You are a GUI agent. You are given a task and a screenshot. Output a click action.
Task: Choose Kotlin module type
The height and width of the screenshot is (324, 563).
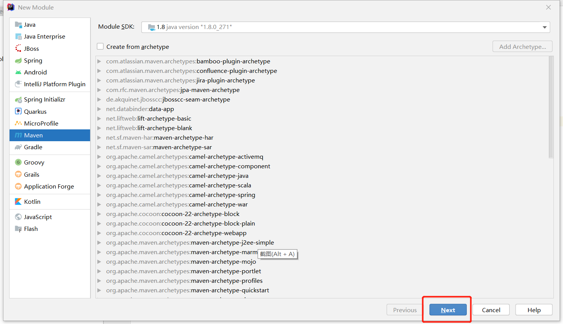coord(50,201)
